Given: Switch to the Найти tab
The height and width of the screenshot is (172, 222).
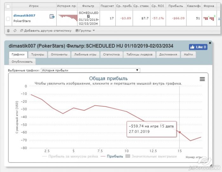Looking at the screenshot, I should [x=188, y=55].
